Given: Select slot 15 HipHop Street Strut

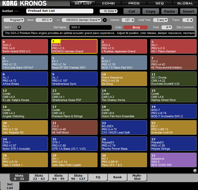Looking at the screenshot, I should point(174,95).
